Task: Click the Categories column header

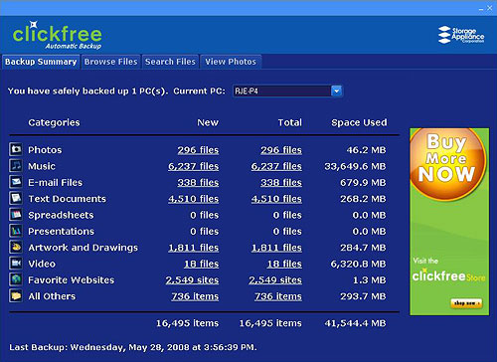Action: click(54, 122)
